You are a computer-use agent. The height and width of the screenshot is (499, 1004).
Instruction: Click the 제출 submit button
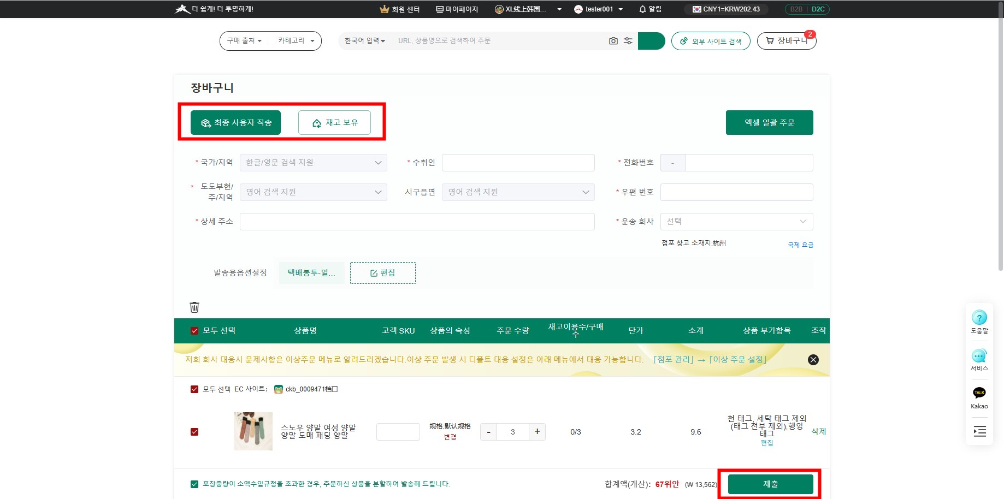coord(770,484)
